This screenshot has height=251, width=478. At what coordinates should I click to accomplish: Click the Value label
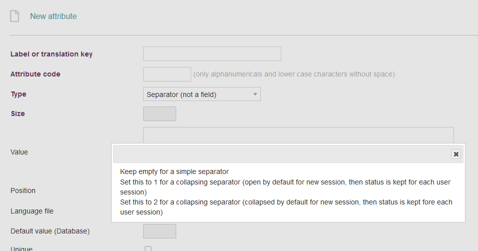[19, 152]
